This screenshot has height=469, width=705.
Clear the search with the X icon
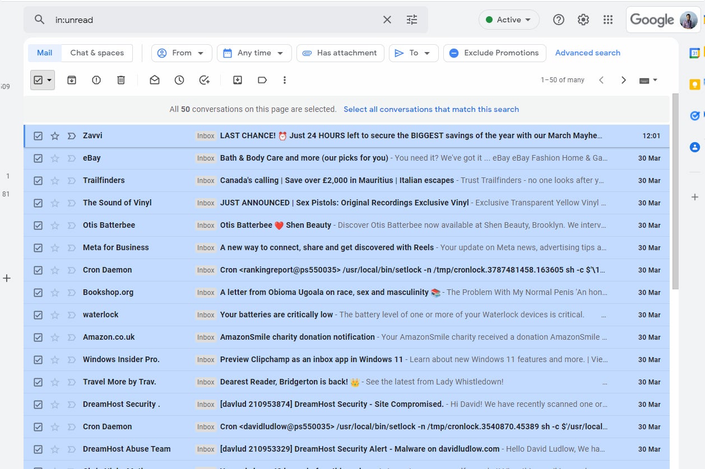387,20
